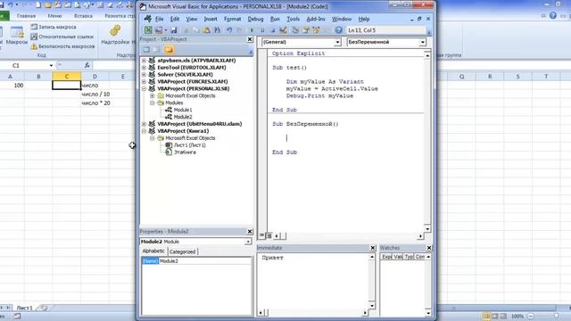Viewport: 571px width, 321px height.
Task: Expand VBAProject (FUNCRES.XLAM) node
Action: pyautogui.click(x=144, y=81)
